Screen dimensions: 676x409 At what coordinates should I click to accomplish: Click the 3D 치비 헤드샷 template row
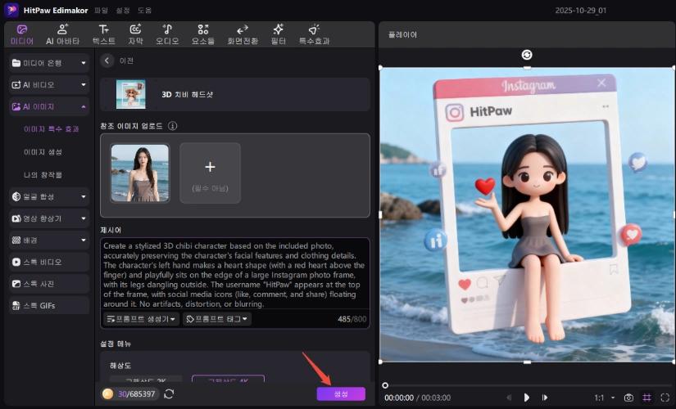[235, 94]
